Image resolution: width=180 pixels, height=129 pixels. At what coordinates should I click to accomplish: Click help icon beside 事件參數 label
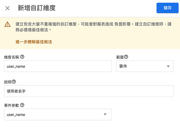(x=22, y=105)
